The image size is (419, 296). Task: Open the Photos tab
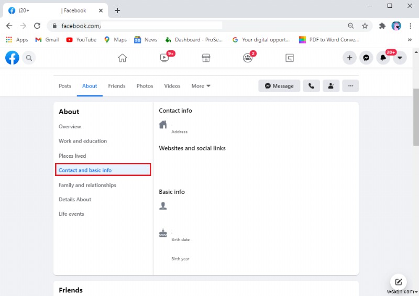coord(145,86)
